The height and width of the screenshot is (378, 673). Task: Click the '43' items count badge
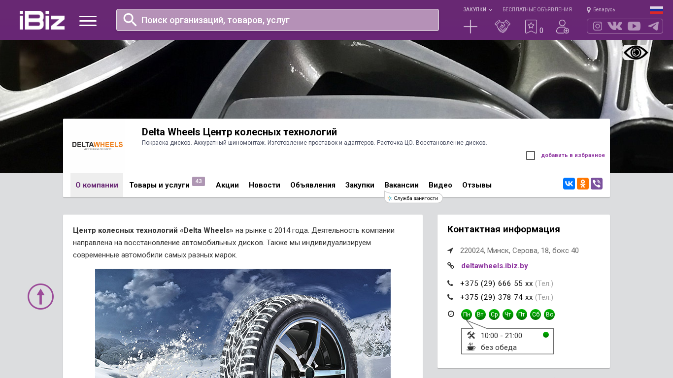tap(199, 181)
